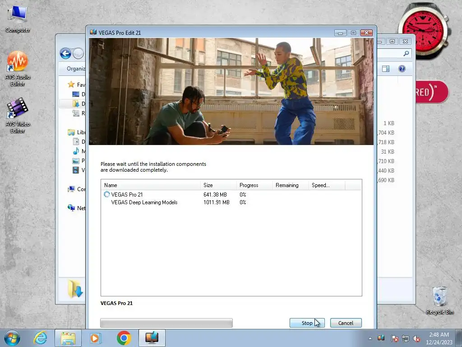Open Pictures library icon in Explorer
This screenshot has height=347, width=462.
point(76,161)
